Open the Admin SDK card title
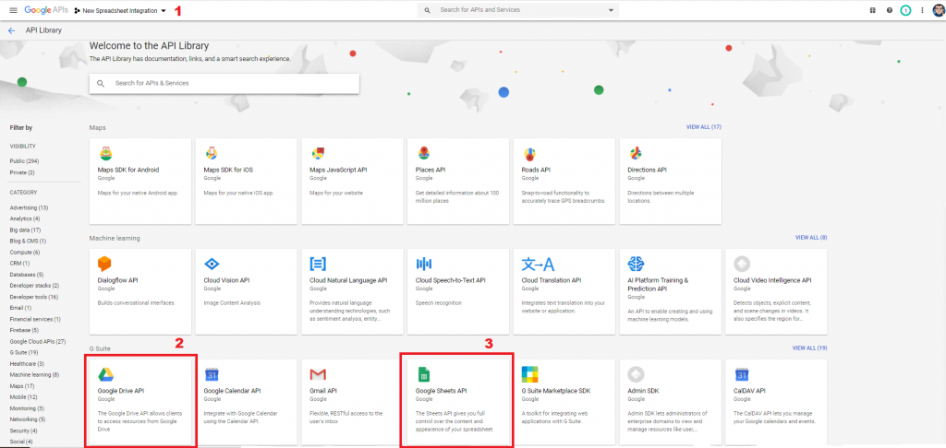The image size is (946, 448). click(643, 391)
